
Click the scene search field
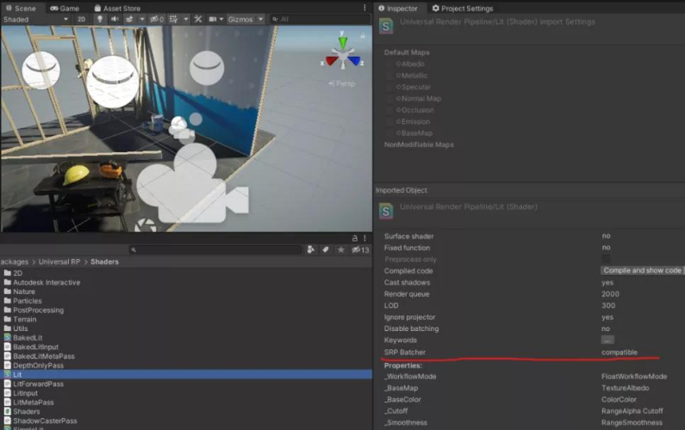(321, 19)
